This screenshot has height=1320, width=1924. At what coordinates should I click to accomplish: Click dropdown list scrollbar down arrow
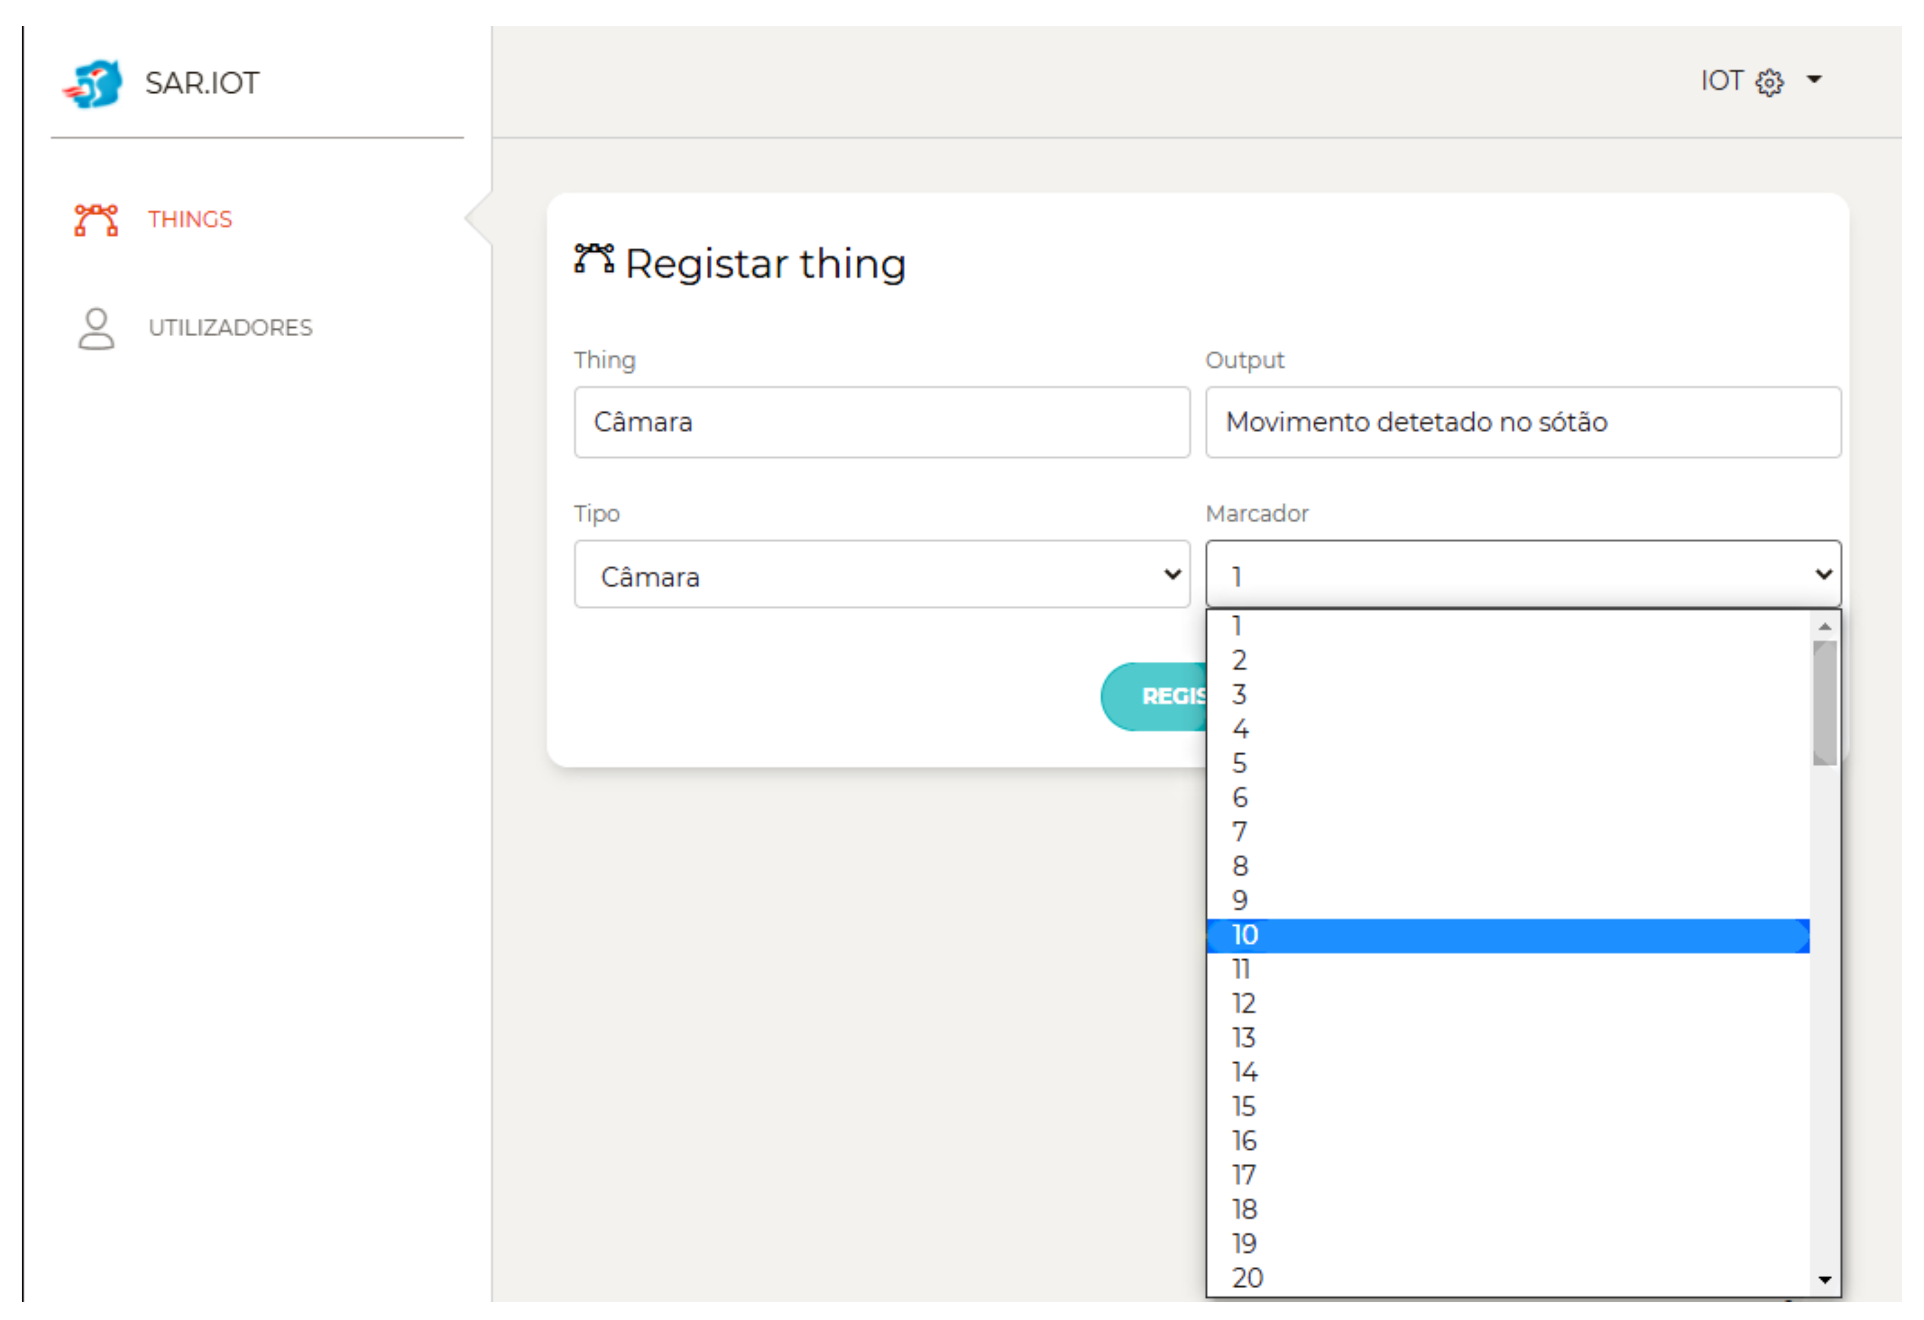pos(1825,1281)
